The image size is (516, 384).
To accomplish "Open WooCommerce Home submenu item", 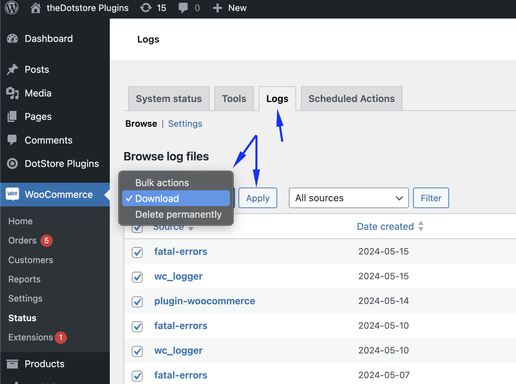I will click(21, 221).
